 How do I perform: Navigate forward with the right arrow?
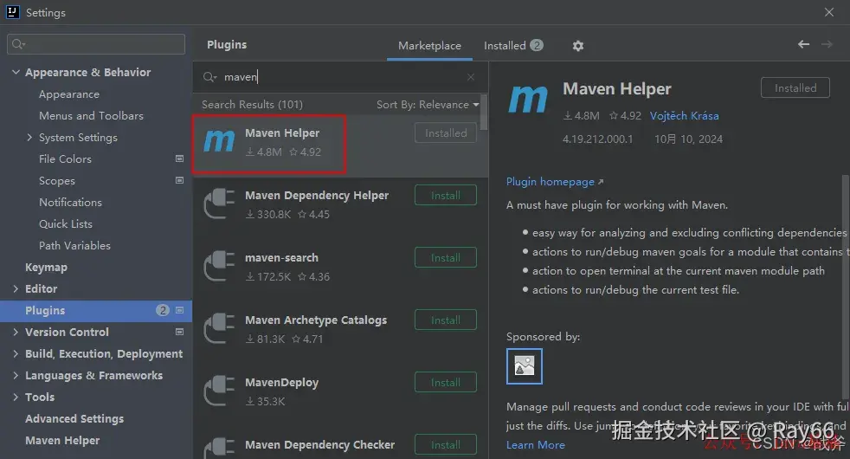pyautogui.click(x=827, y=44)
